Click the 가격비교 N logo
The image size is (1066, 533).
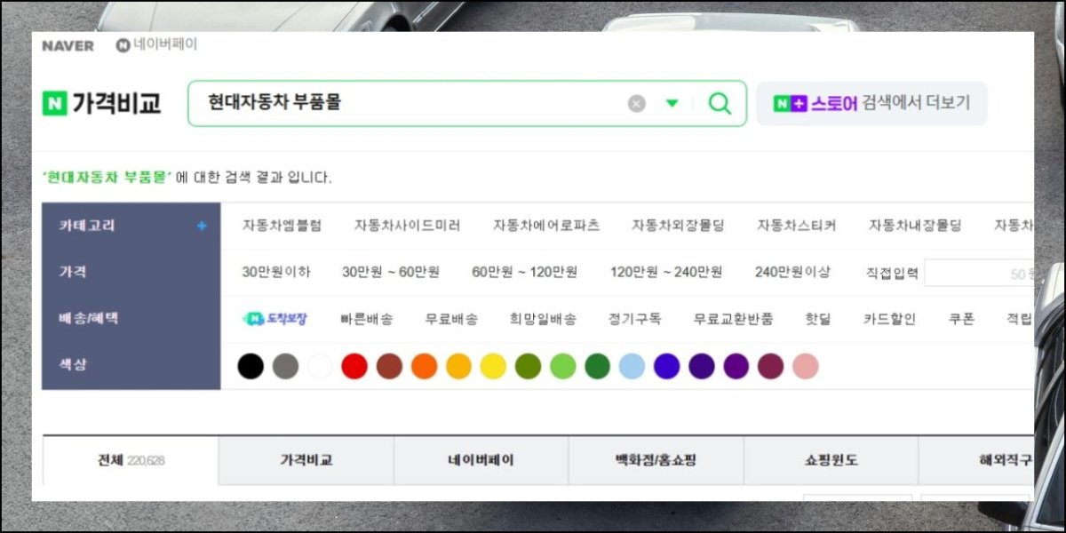[102, 103]
